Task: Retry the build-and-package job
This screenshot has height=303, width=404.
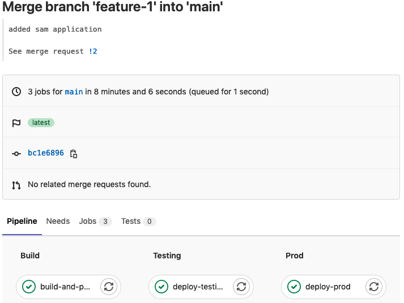Action: (109, 287)
